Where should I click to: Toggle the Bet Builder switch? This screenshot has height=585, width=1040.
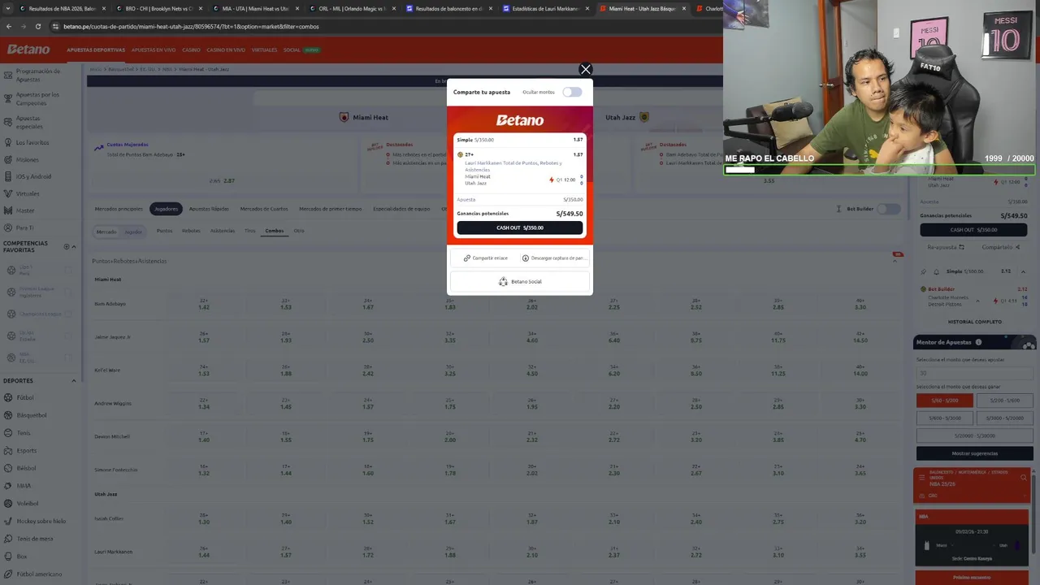888,209
